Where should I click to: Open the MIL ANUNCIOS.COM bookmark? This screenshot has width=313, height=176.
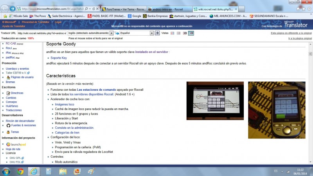[228, 16]
